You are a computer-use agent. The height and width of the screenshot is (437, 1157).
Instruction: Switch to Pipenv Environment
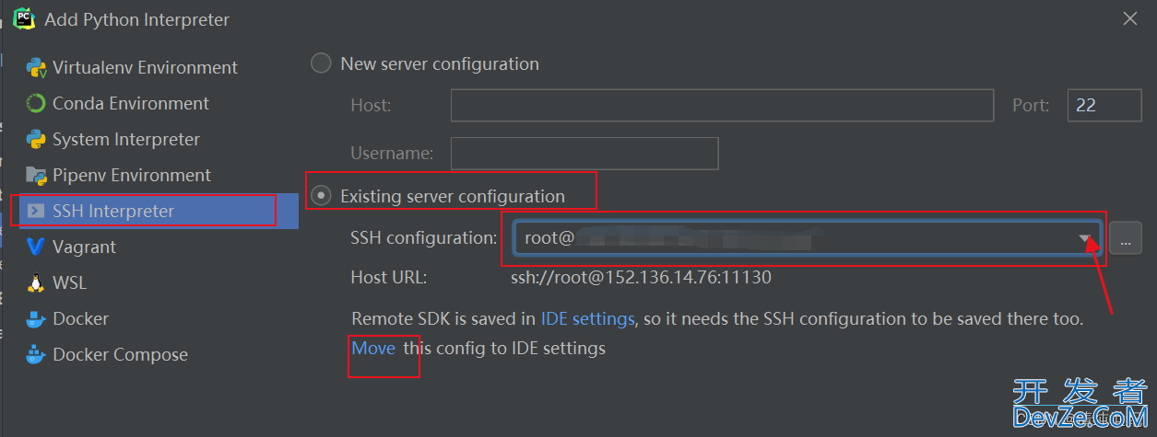[x=132, y=175]
